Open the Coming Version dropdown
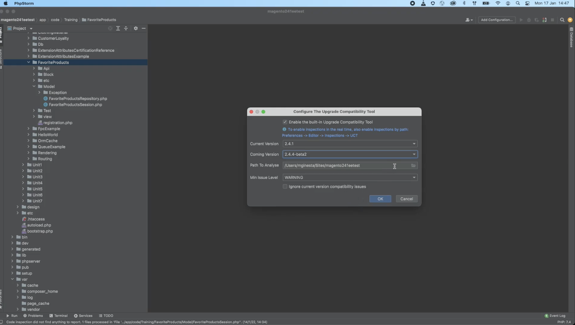 (350, 154)
